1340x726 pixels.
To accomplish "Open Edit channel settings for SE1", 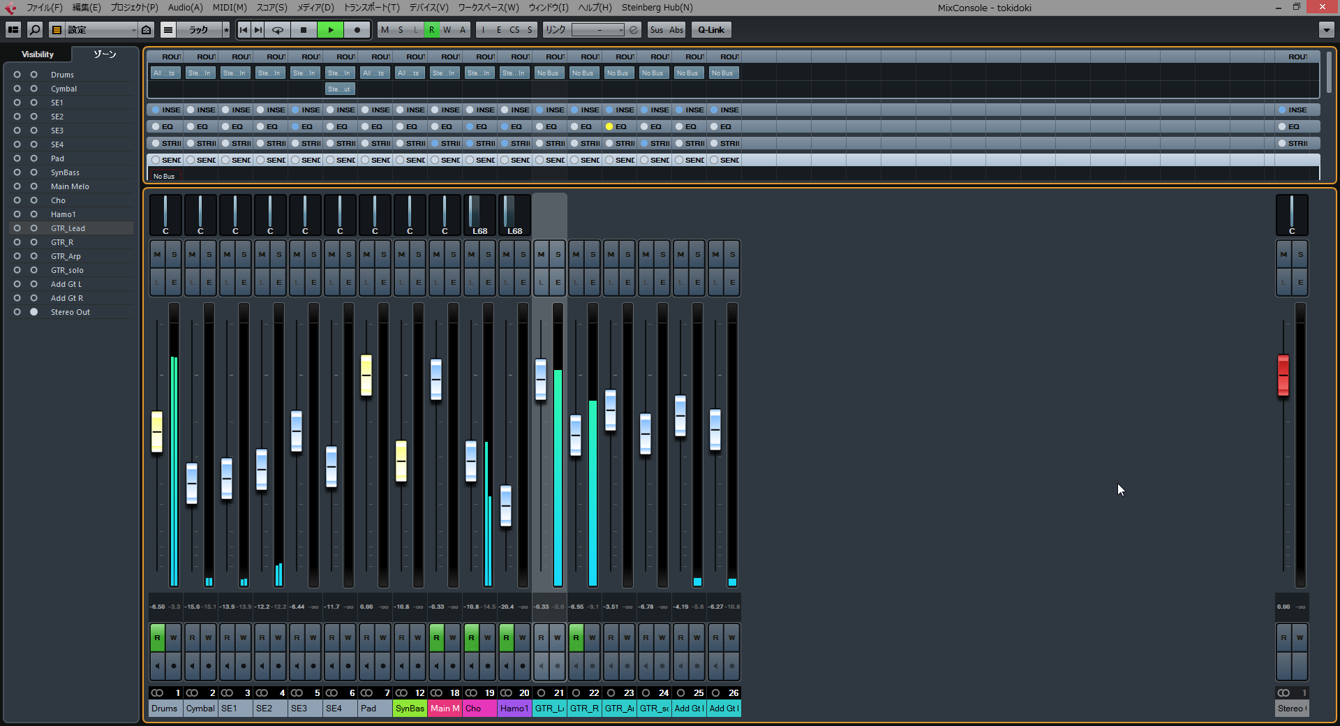I will click(244, 282).
